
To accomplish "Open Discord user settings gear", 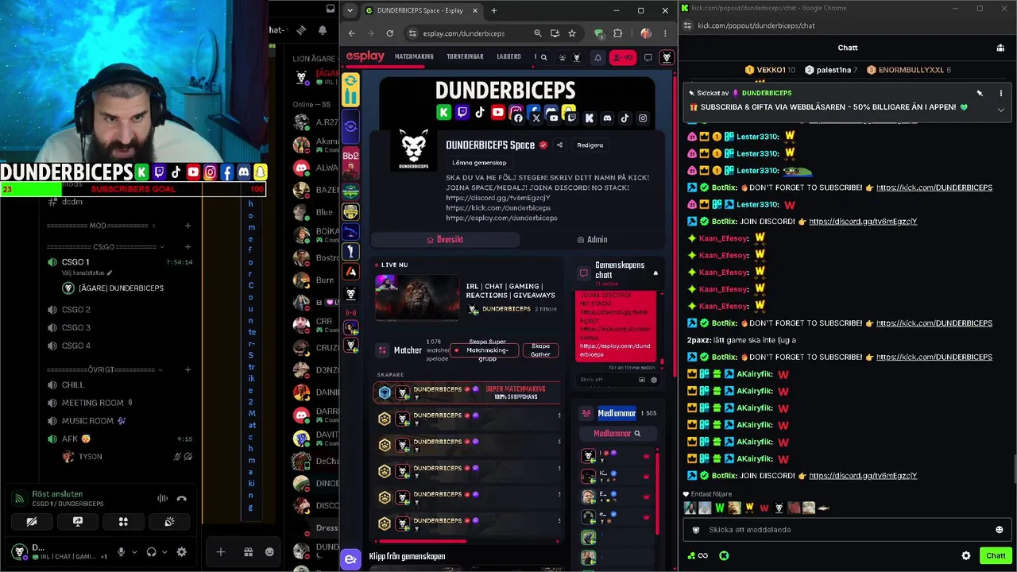I will (x=181, y=552).
